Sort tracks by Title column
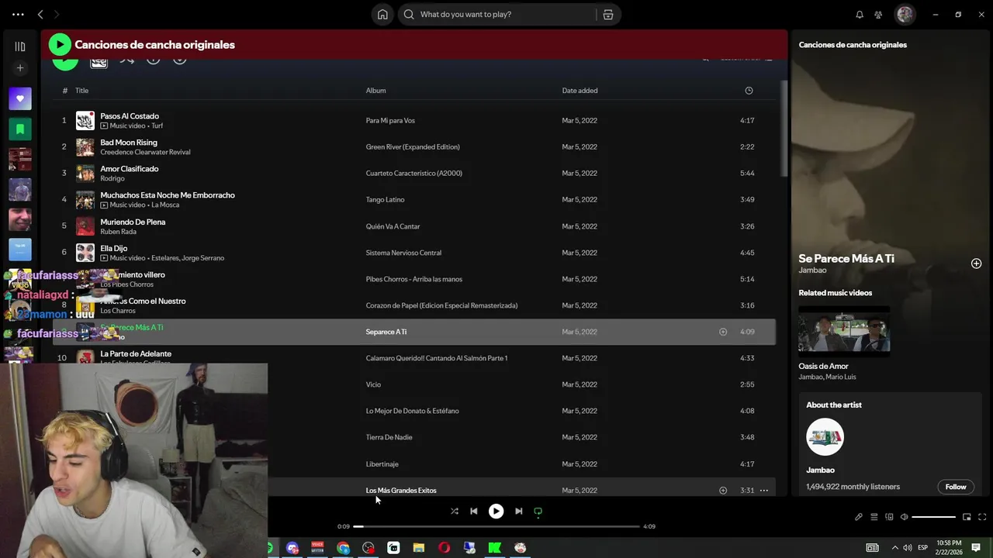 81,91
